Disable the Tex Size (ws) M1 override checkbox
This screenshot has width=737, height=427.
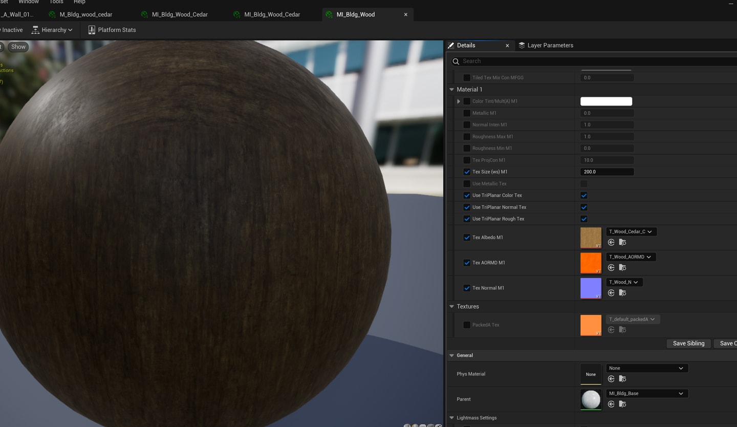click(x=467, y=172)
